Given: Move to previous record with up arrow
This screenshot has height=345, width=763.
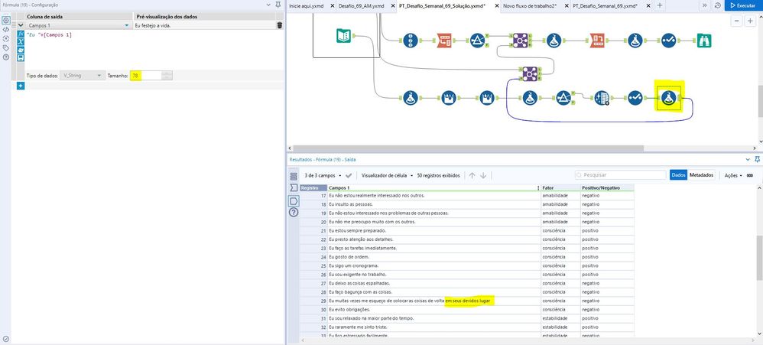Looking at the screenshot, I should point(472,175).
